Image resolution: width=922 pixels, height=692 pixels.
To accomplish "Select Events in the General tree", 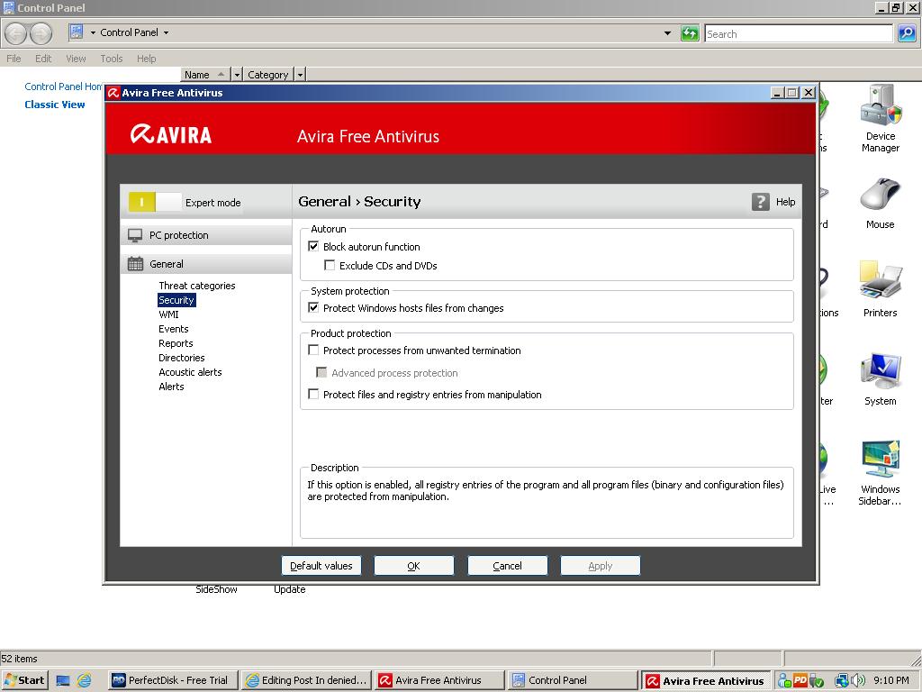I will coord(174,329).
